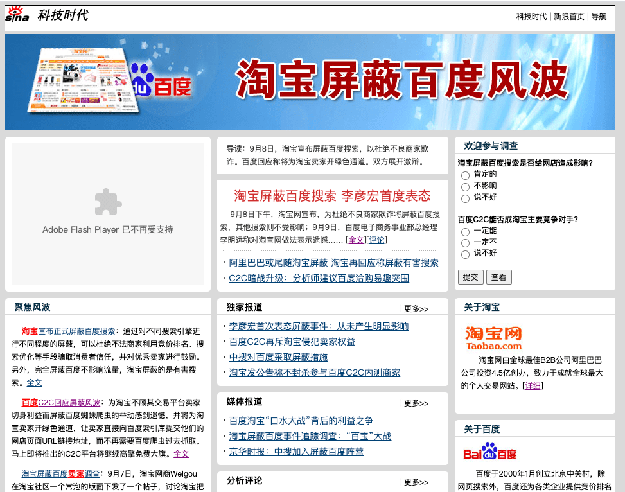Click the Adobe Flash Player 已不再受支持 message
625x492 pixels.
point(108,230)
